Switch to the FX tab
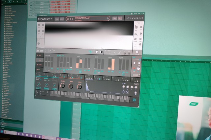211x140 pixels. [39, 70]
